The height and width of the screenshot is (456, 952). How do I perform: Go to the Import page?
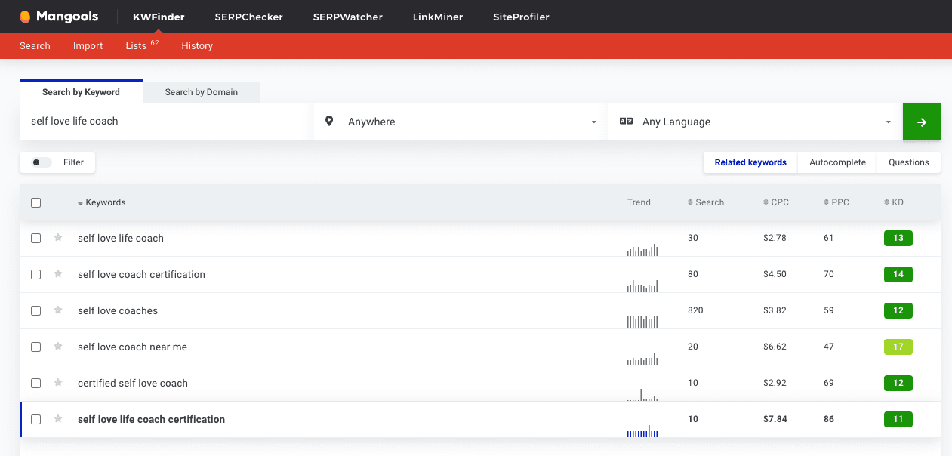click(88, 45)
